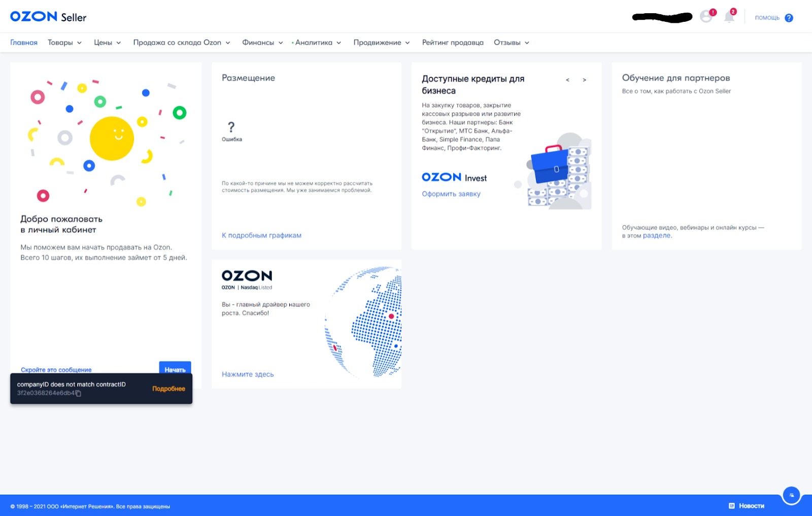The width and height of the screenshot is (812, 516).
Task: Click the question mark error icon in Размещение
Action: tap(231, 127)
